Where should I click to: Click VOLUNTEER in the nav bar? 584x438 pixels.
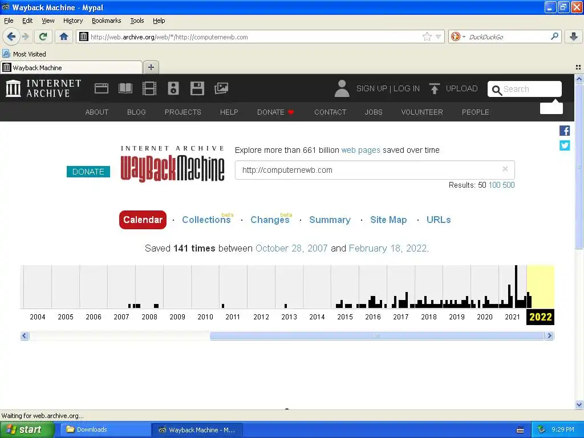coord(422,112)
